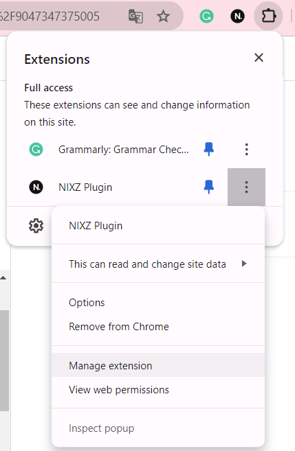Expand 'This can read and change site data' submenu
This screenshot has height=451, width=295.
pyautogui.click(x=158, y=264)
